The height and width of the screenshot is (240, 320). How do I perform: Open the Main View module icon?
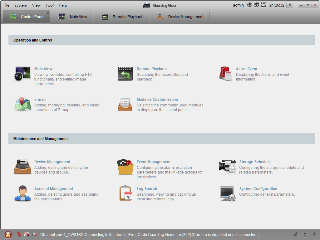pyautogui.click(x=22, y=74)
